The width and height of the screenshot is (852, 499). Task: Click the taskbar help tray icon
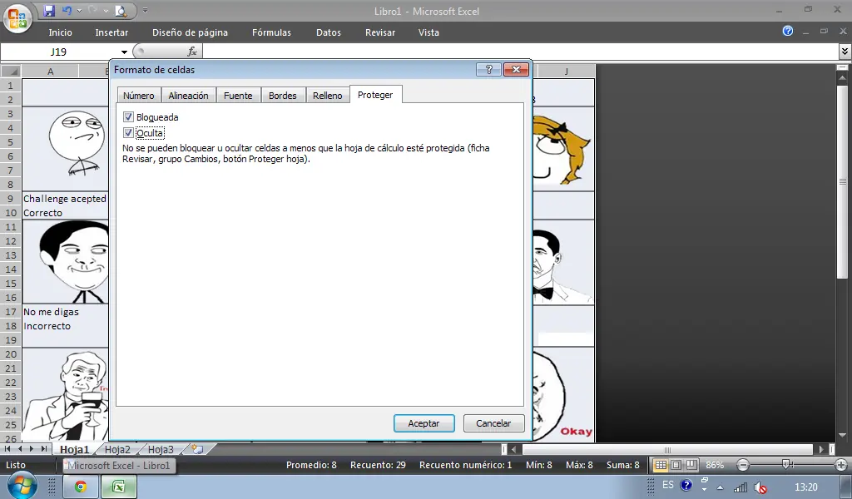click(x=686, y=485)
